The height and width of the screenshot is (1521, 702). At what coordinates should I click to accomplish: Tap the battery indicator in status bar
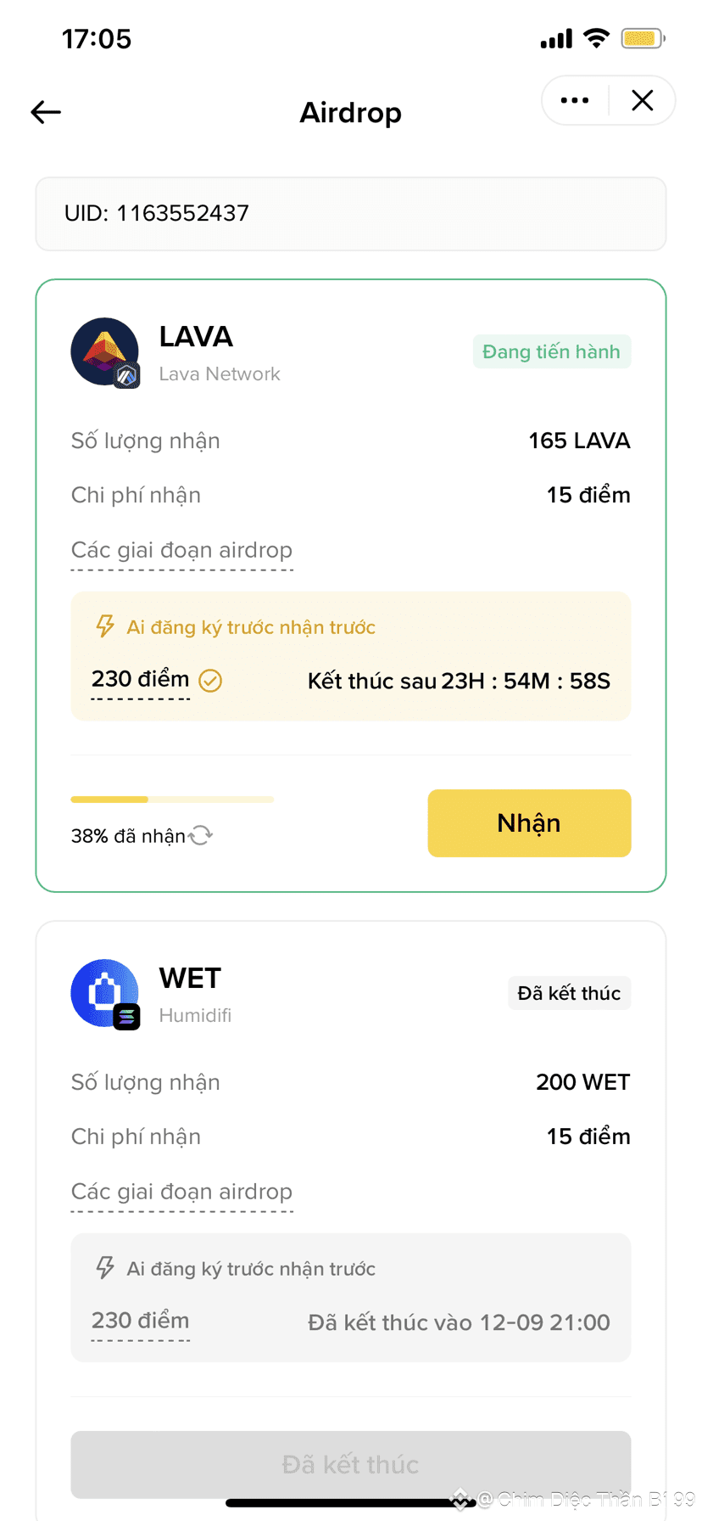pos(643,38)
